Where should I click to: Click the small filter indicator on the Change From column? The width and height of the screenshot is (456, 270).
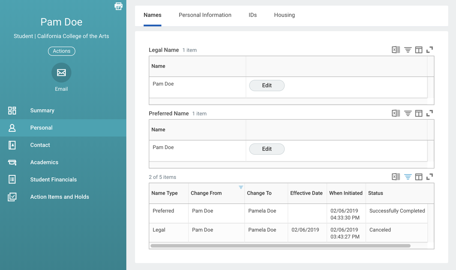click(241, 187)
